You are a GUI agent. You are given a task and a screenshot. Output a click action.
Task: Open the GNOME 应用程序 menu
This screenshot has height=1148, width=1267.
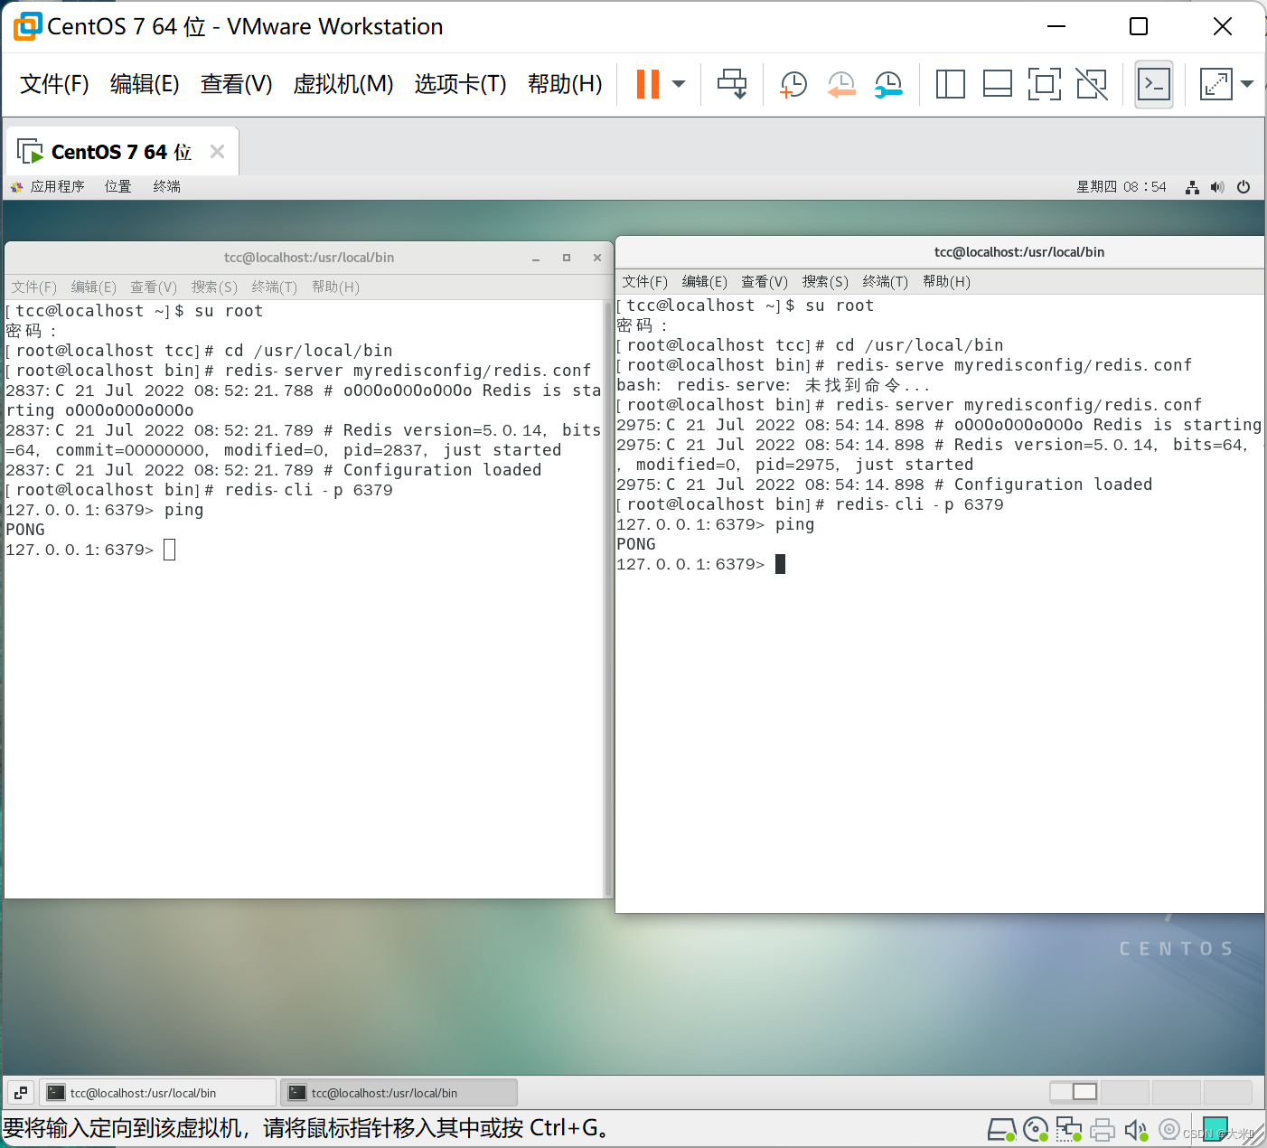coord(48,187)
